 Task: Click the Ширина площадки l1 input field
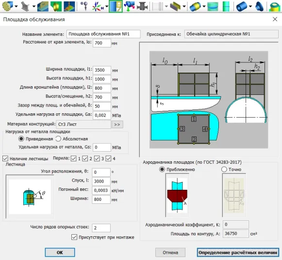tap(102, 70)
